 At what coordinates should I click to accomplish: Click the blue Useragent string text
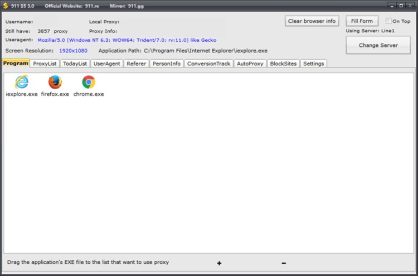coord(127,41)
